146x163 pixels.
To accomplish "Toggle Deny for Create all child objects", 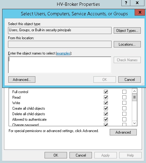I will click(124, 108).
